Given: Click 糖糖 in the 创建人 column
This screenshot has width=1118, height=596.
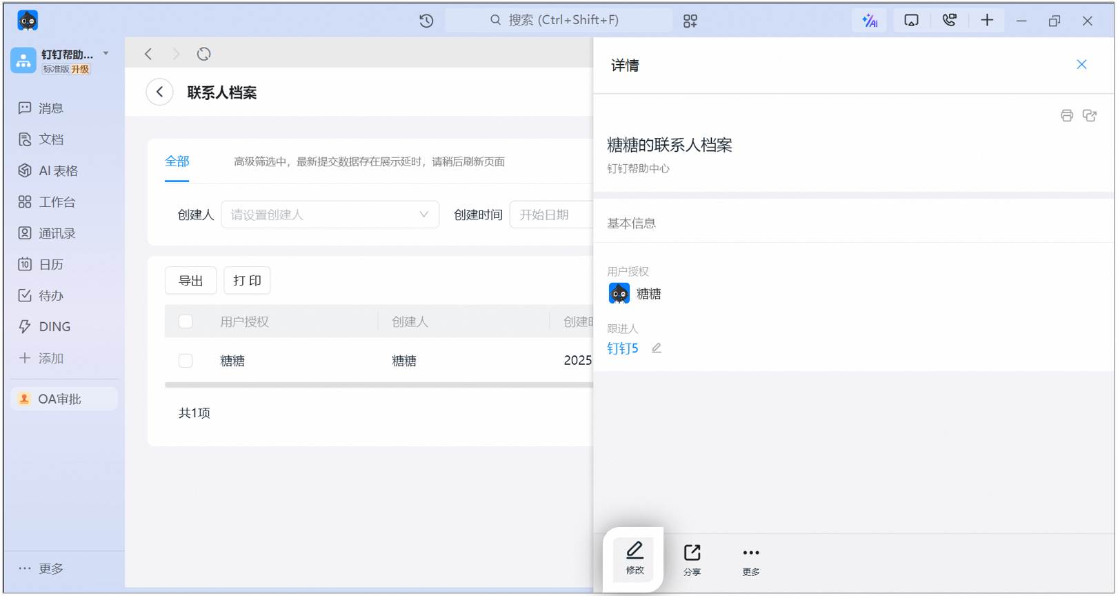Looking at the screenshot, I should pos(404,361).
